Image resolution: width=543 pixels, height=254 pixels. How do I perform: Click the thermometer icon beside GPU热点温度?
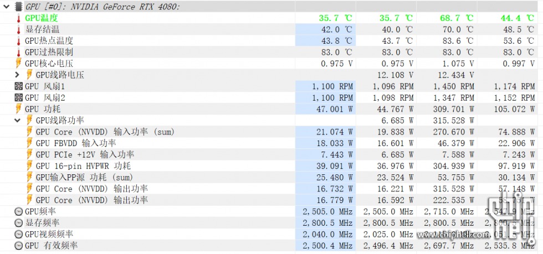tap(18, 41)
